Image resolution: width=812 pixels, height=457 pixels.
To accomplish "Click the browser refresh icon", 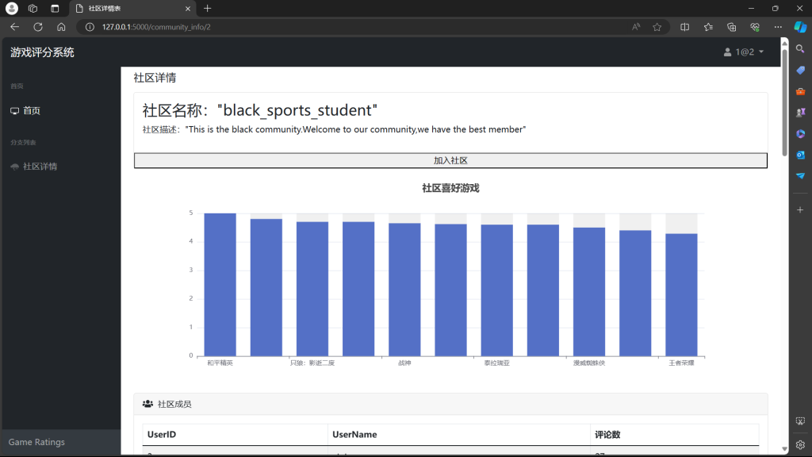I will 37,27.
